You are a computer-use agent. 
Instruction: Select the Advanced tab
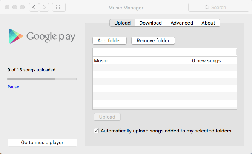tap(181, 23)
